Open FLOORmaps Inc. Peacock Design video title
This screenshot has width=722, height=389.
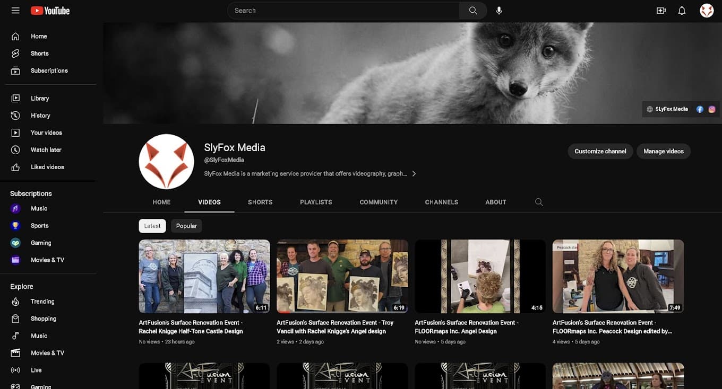(612, 327)
